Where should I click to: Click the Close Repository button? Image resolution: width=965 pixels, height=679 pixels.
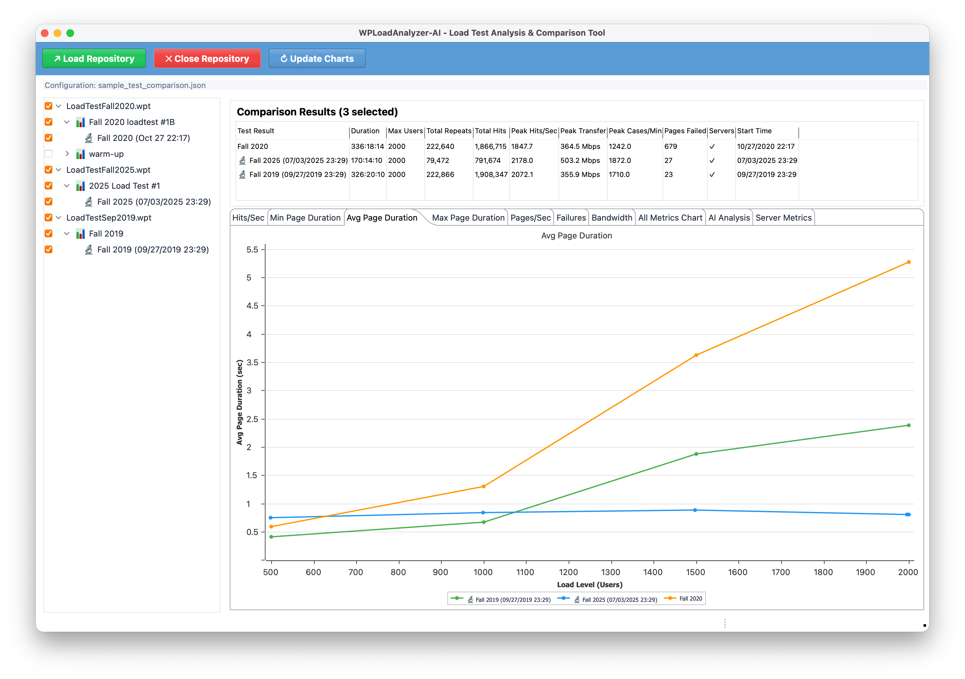tap(207, 58)
